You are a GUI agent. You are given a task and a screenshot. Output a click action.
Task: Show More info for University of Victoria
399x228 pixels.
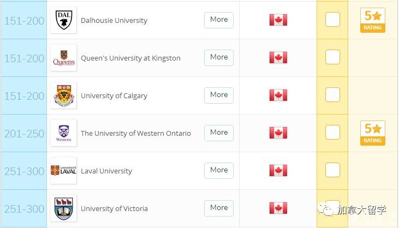point(219,208)
